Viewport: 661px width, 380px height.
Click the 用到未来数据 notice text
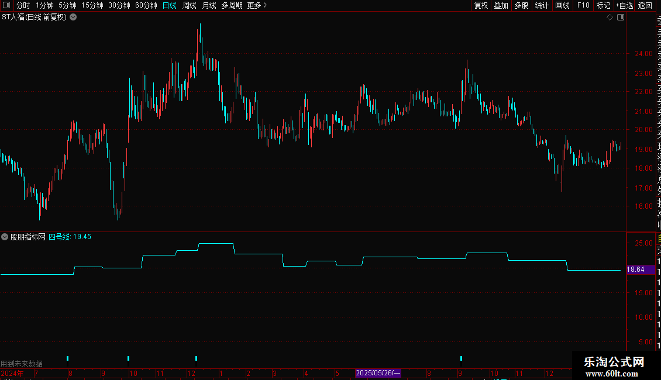(x=22, y=364)
